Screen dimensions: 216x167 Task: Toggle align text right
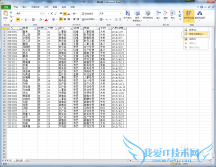(69, 19)
